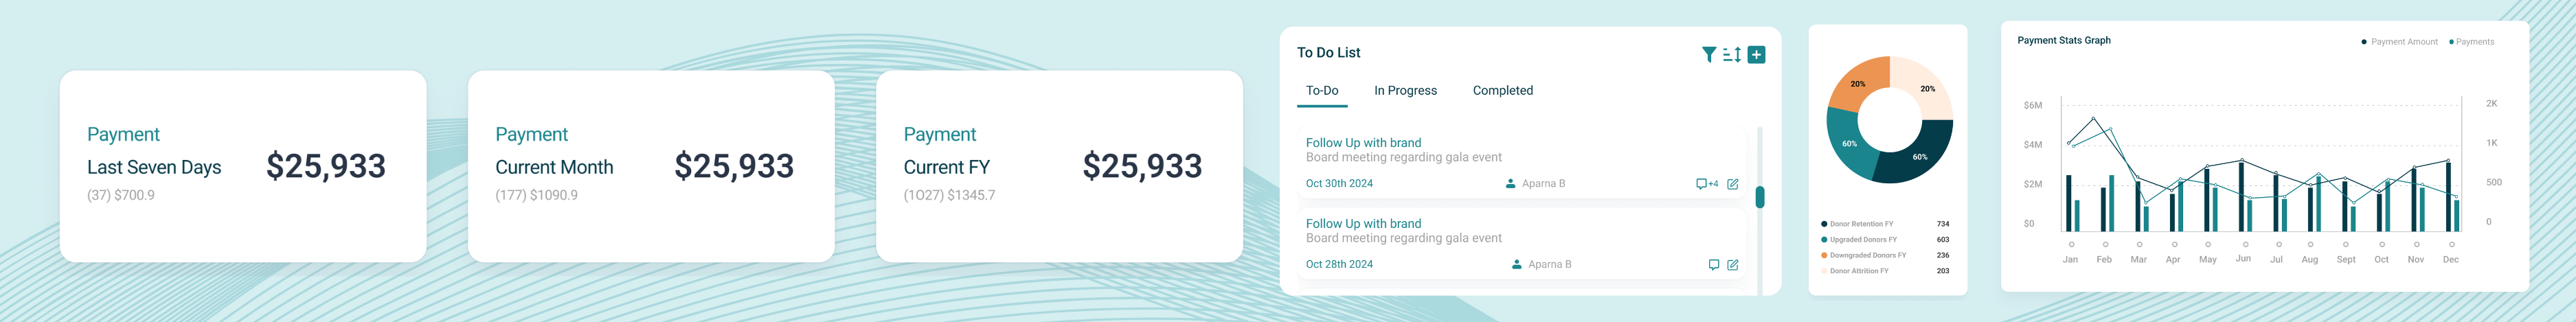This screenshot has height=322, width=2576.
Task: Edit the Oct 30th 2024 task
Action: tap(1733, 184)
